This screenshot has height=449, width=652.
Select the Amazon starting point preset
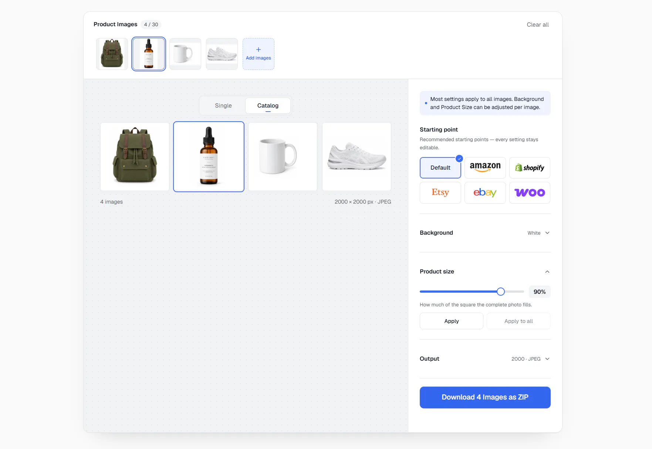(x=485, y=168)
